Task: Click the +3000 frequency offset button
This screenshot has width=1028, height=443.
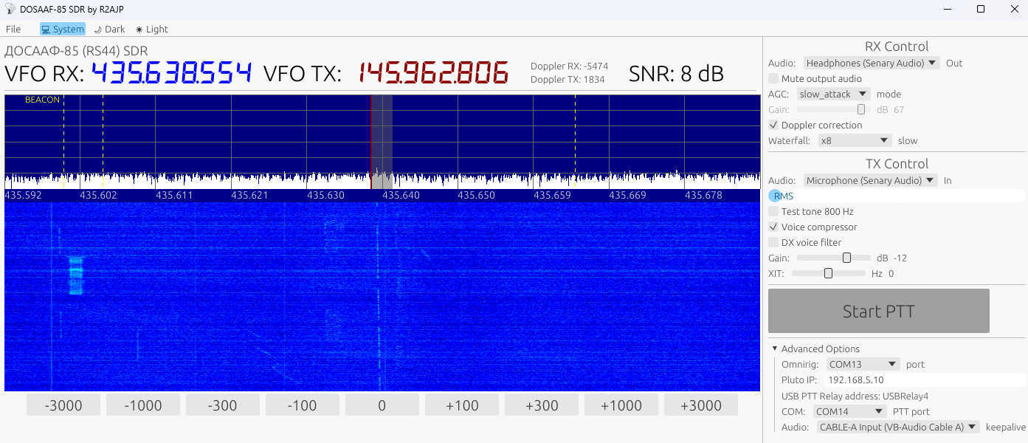Action: click(x=700, y=404)
